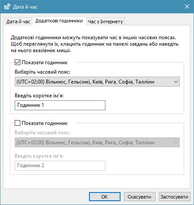The width and height of the screenshot is (194, 205).
Task: Select the Додаткові годинники tab
Action: coord(59,21)
